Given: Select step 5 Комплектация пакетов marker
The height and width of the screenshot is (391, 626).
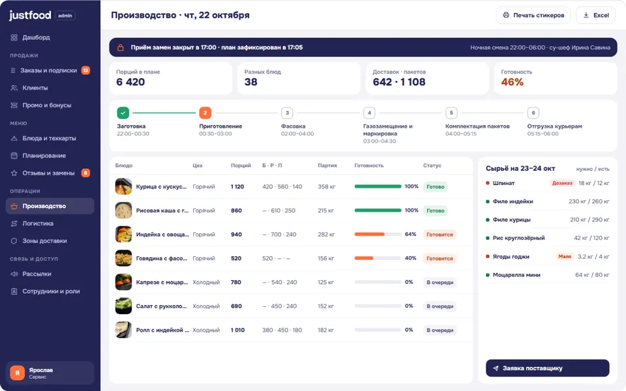Looking at the screenshot, I should click(x=451, y=113).
